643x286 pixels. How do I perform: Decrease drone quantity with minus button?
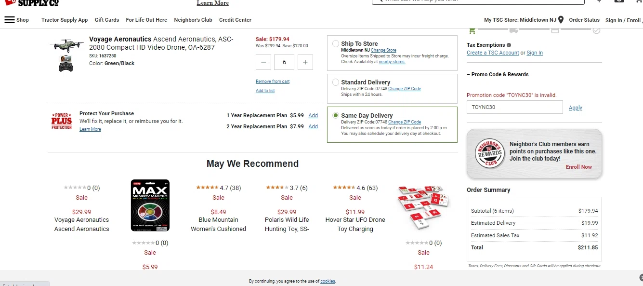(x=263, y=62)
